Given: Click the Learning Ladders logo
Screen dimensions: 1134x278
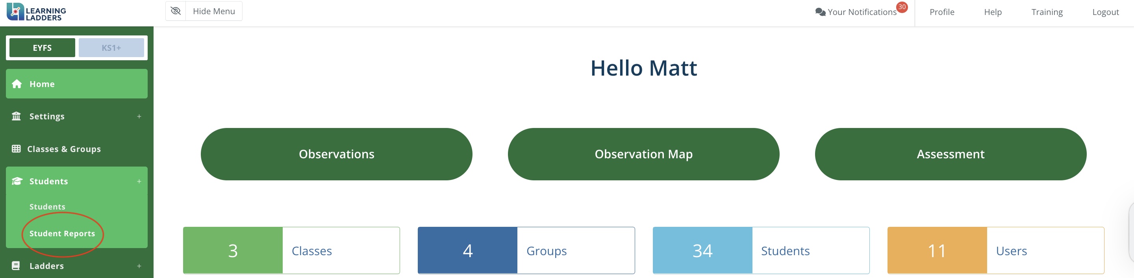Looking at the screenshot, I should click(x=37, y=12).
